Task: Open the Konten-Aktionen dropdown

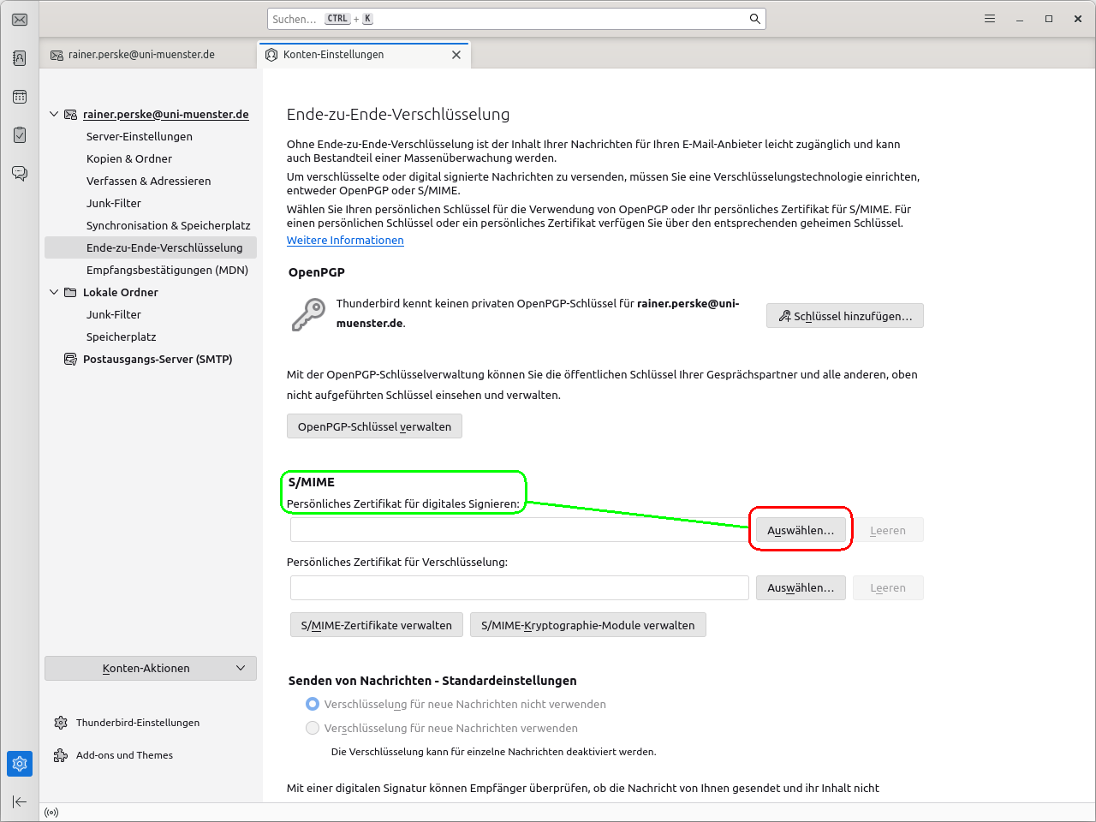Action: [x=151, y=668]
